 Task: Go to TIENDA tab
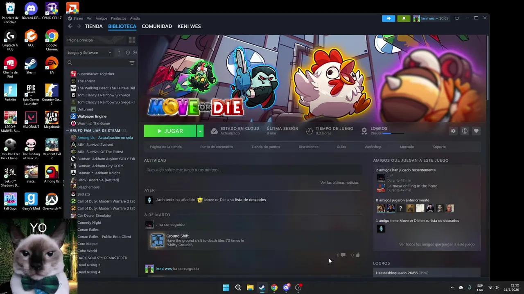click(94, 26)
